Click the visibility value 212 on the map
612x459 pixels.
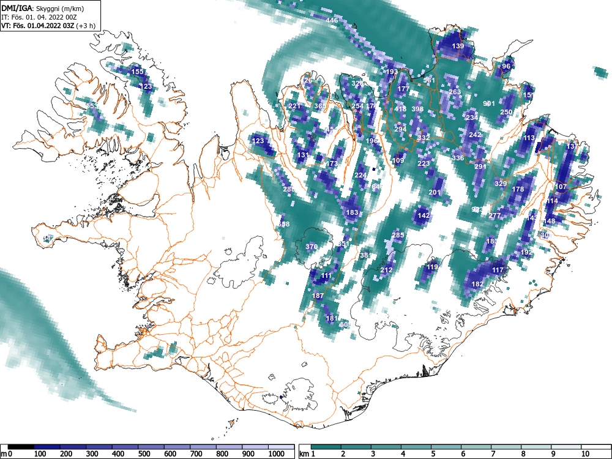[386, 270]
